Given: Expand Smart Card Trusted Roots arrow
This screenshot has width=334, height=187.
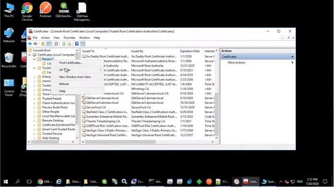Looking at the screenshot, I should [x=34, y=129].
